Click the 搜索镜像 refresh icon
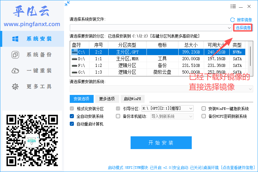 coord(233,20)
